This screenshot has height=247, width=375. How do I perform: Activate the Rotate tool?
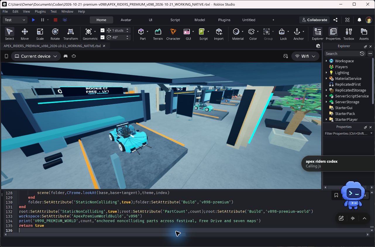point(55,34)
